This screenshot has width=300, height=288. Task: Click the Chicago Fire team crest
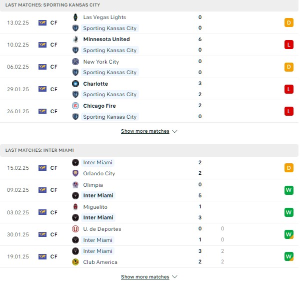pyautogui.click(x=75, y=106)
